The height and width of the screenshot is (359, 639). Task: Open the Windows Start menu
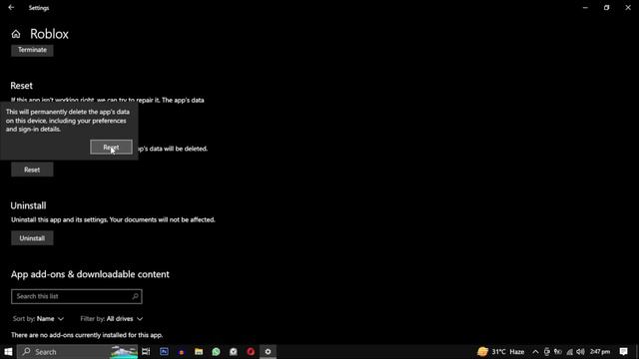click(x=8, y=352)
